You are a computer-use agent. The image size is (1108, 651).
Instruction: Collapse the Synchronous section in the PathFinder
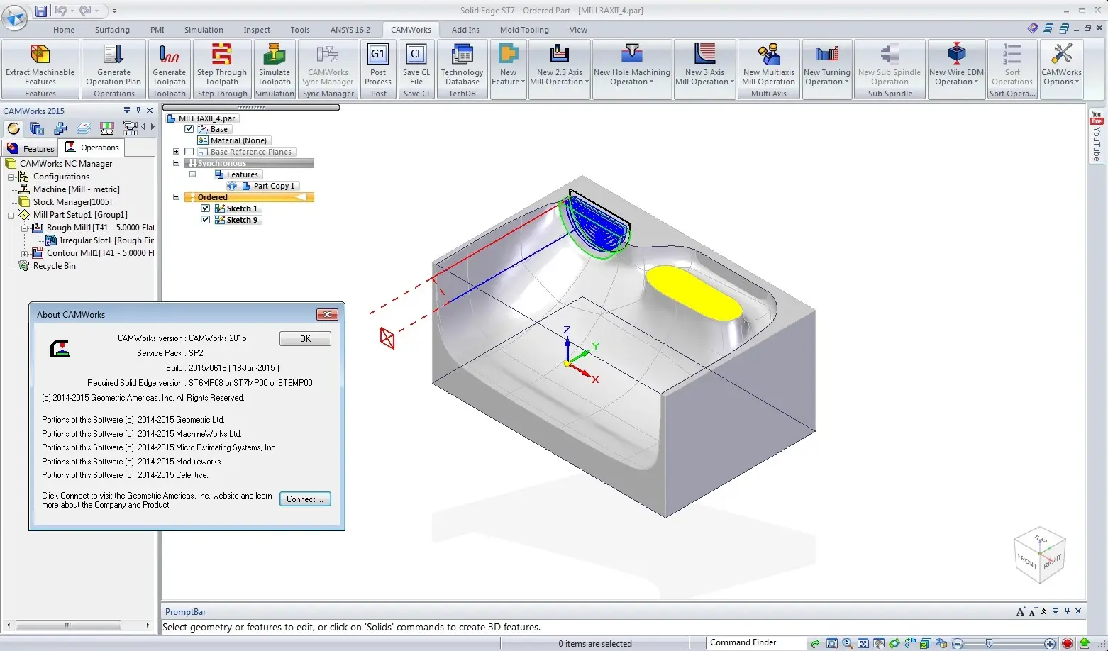coord(176,163)
